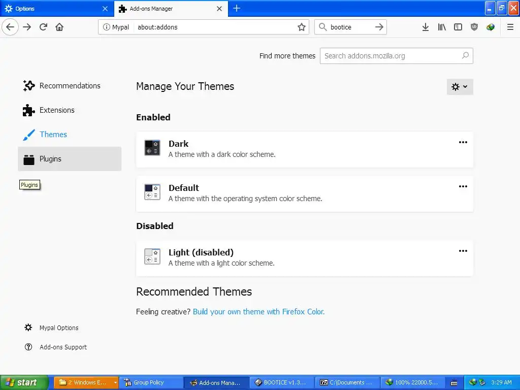Click the about:addons URL field
Viewport: 520px width, 390px height.
click(215, 27)
